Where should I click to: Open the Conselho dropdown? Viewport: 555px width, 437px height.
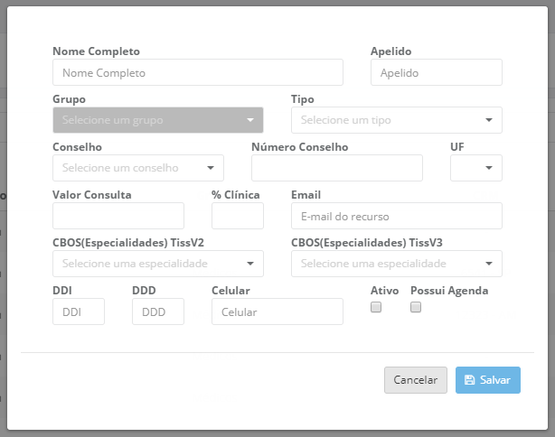coord(138,168)
